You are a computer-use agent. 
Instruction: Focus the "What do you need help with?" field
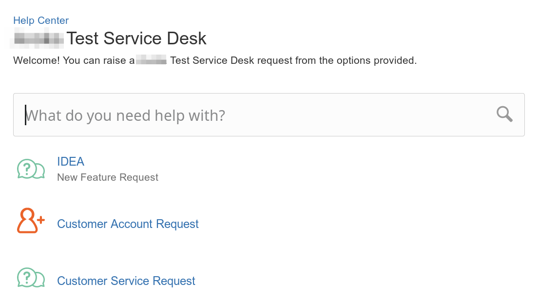(269, 114)
